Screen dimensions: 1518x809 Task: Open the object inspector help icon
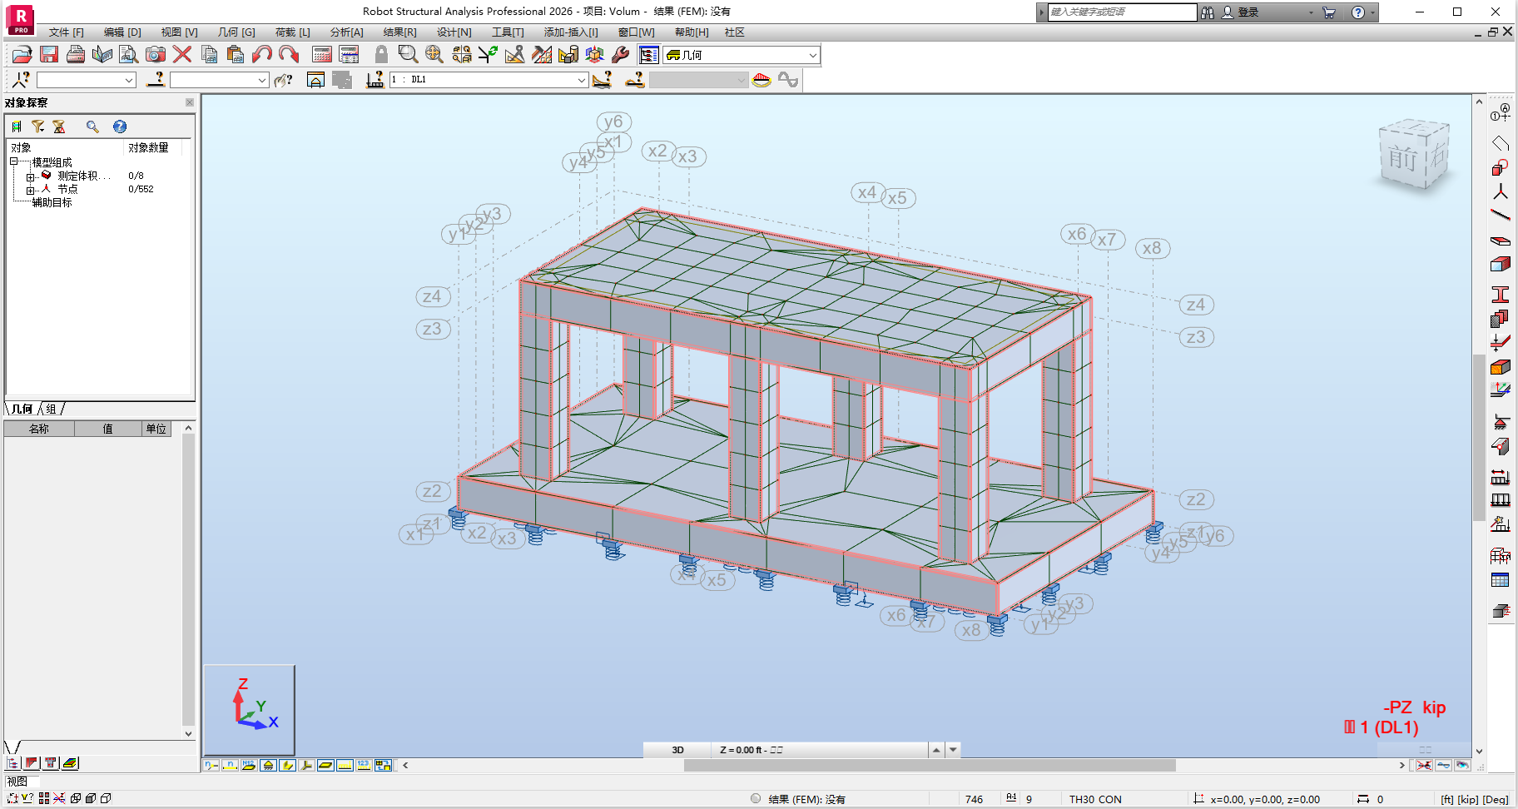(x=120, y=127)
